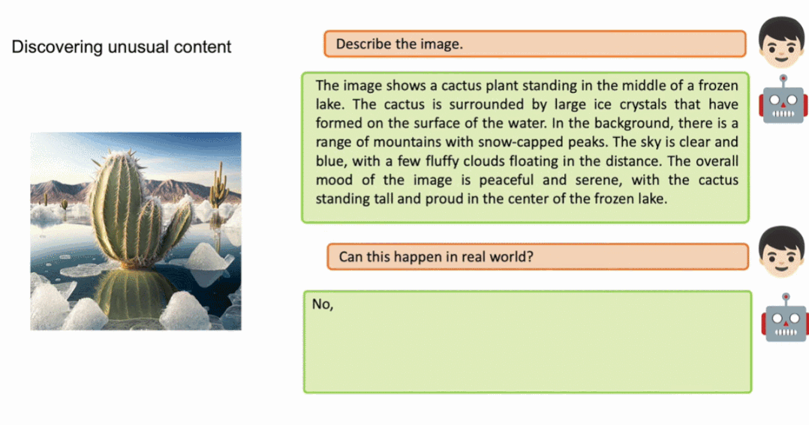Screen dimensions: 809x425
Task: Select the 'Describe the image.' prompt bubble
Action: coord(535,43)
